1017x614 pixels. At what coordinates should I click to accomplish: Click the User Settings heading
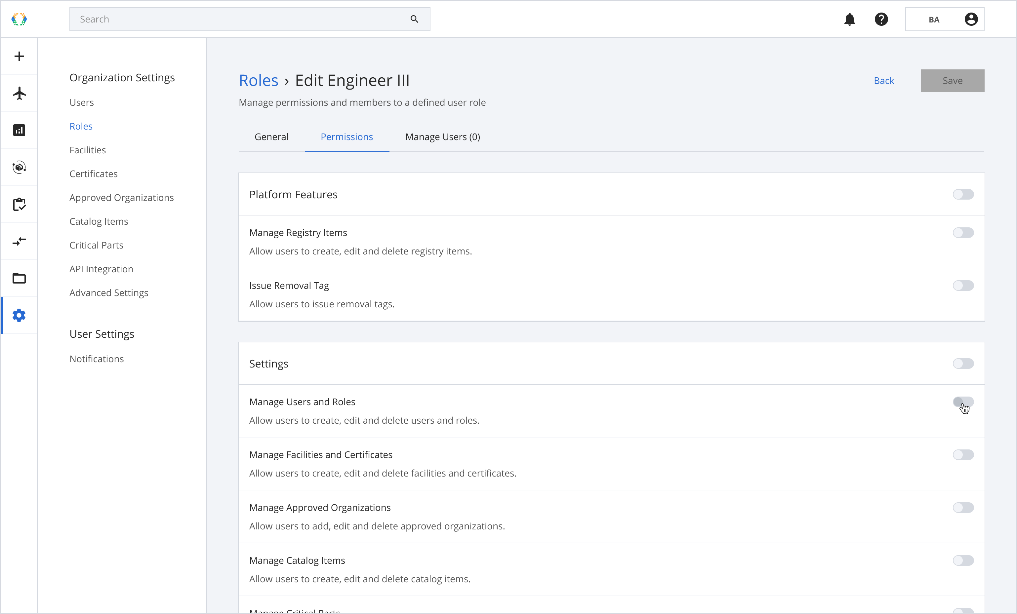(102, 334)
